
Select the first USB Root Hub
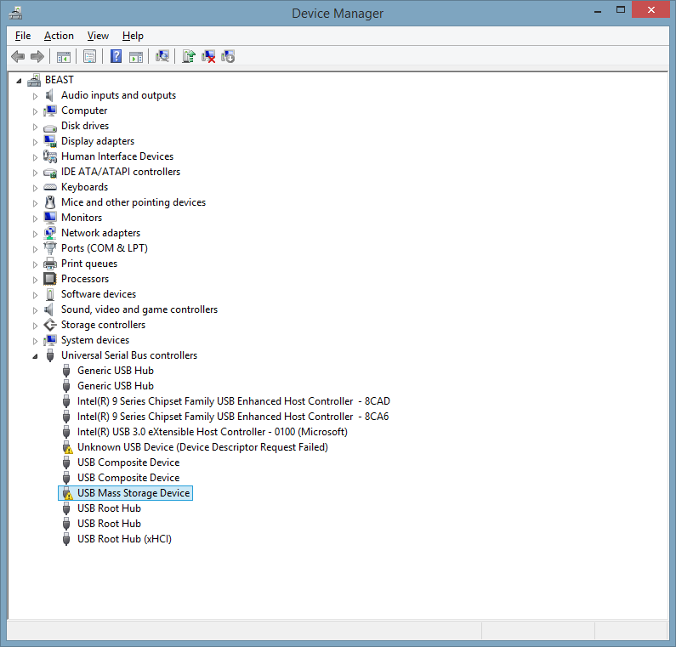109,508
